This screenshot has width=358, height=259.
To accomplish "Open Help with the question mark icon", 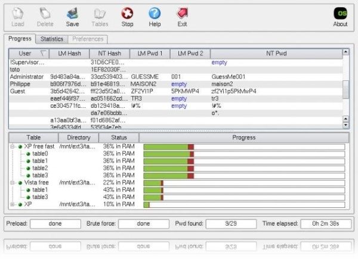I will (x=155, y=13).
